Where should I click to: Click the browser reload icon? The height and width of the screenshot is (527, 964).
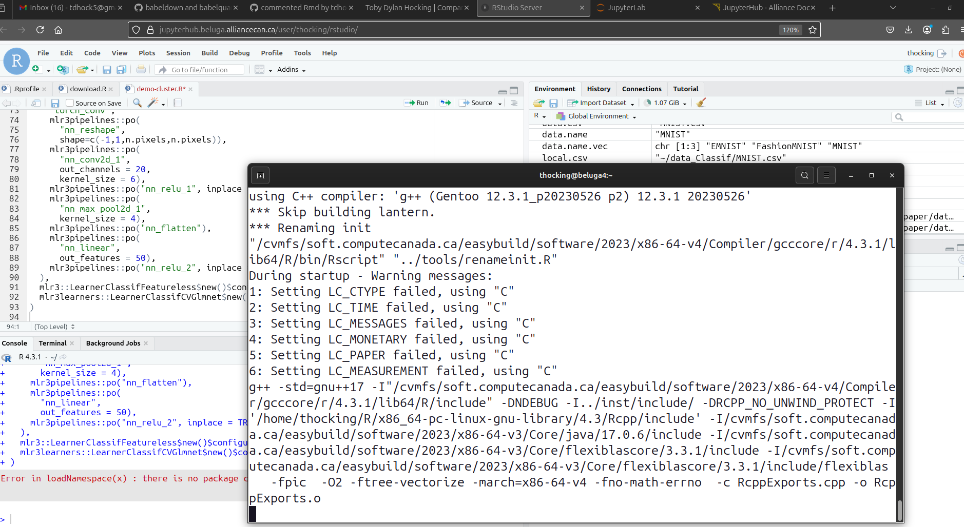click(40, 30)
